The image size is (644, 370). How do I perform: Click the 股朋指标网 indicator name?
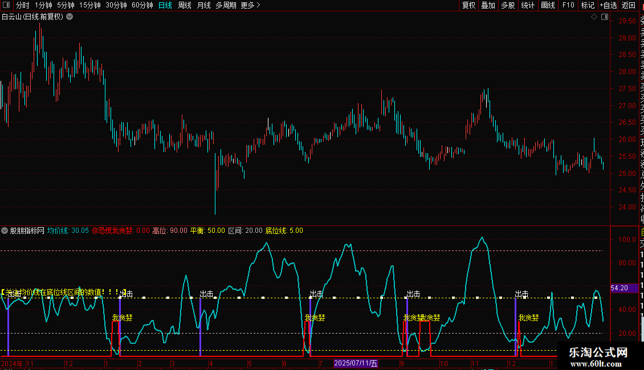[27, 231]
